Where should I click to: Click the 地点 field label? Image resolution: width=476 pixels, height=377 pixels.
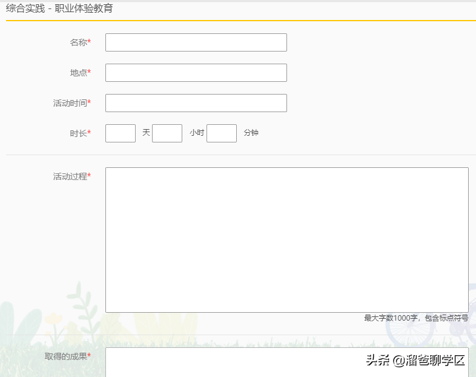click(81, 73)
